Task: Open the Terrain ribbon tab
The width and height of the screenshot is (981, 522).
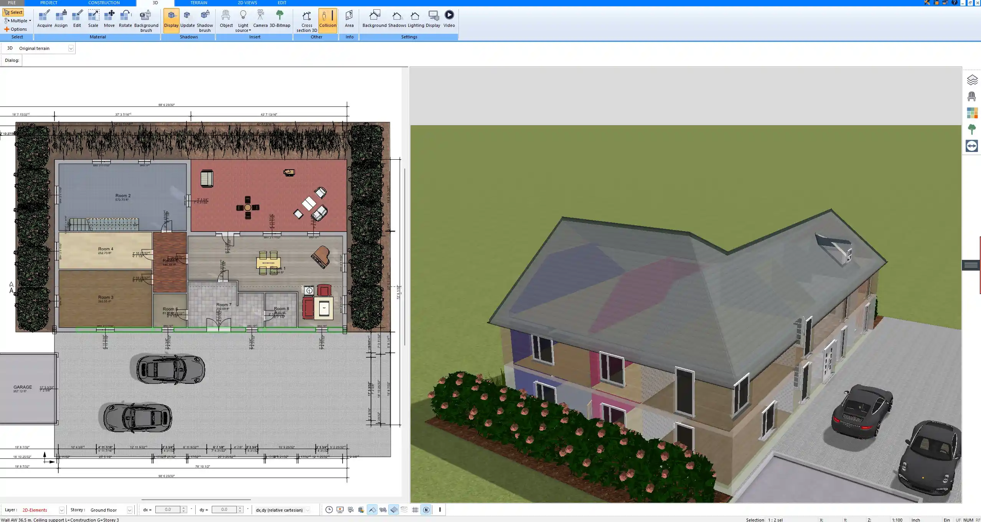Action: click(x=199, y=3)
